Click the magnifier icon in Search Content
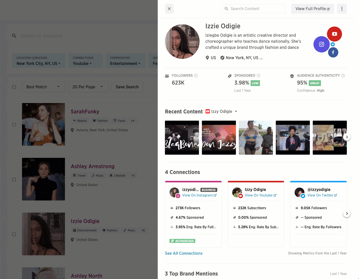Image resolution: width=359 pixels, height=279 pixels. pos(226,9)
